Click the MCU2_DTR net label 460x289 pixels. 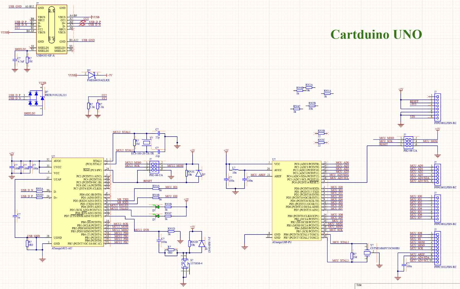coord(142,230)
